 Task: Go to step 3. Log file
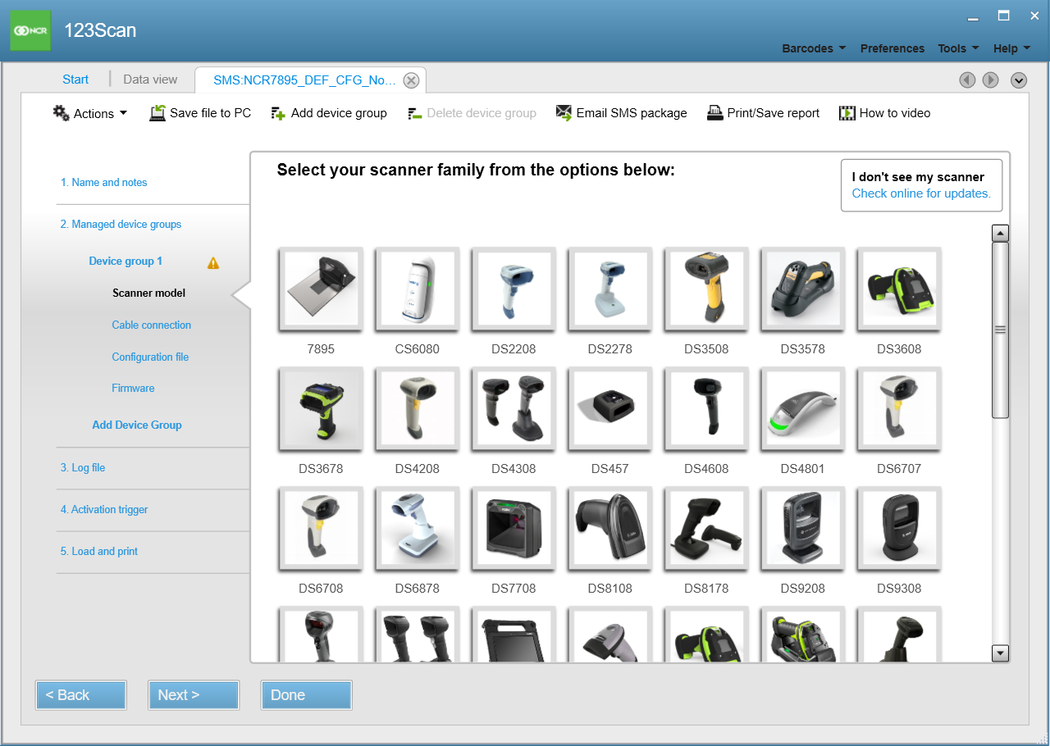pos(82,468)
